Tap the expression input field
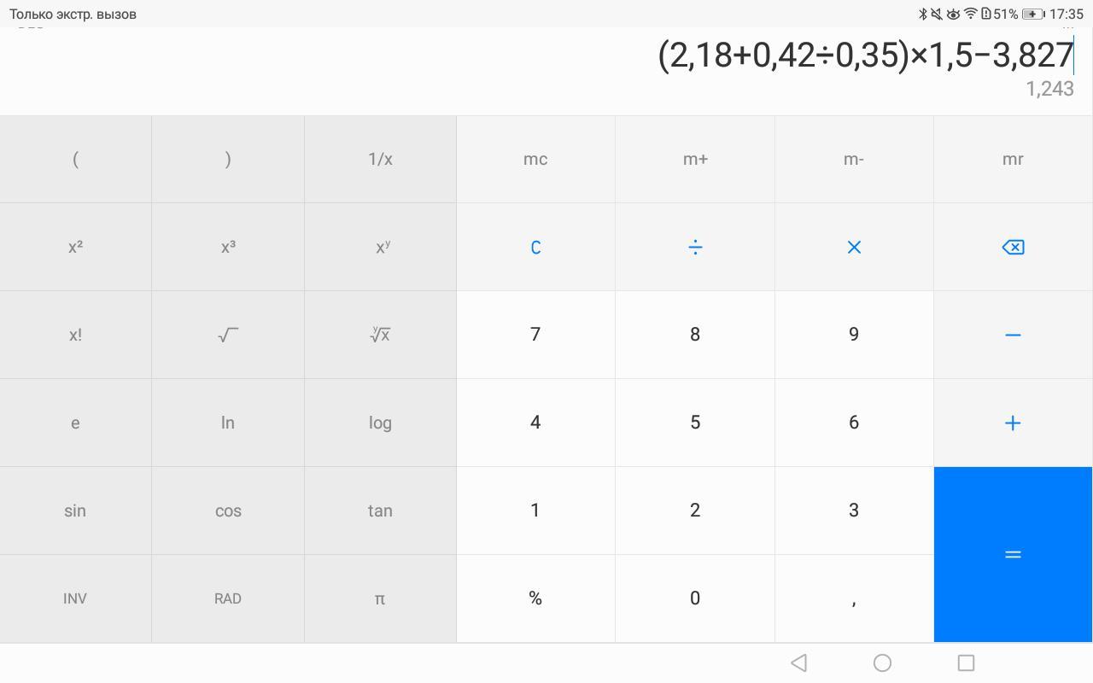This screenshot has width=1093, height=683. (862, 55)
